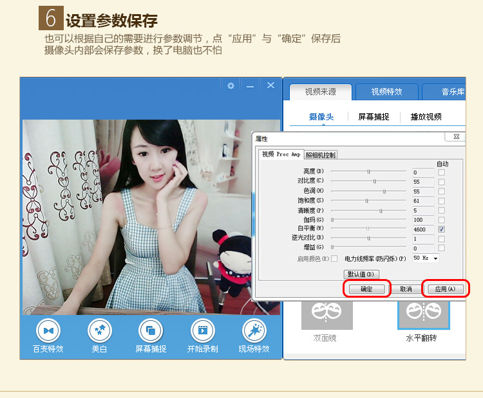Open the 50 Hz power frequency dropdown

pos(426,258)
